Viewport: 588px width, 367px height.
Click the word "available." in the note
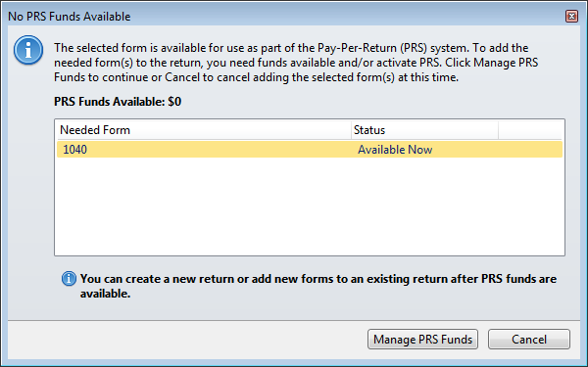tap(106, 294)
